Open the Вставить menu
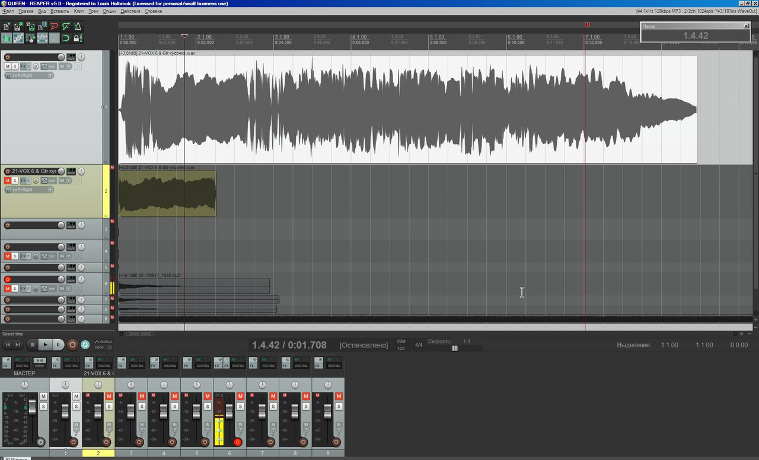Image resolution: width=759 pixels, height=460 pixels. (x=60, y=11)
